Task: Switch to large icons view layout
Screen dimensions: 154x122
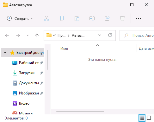Action: pos(149,118)
